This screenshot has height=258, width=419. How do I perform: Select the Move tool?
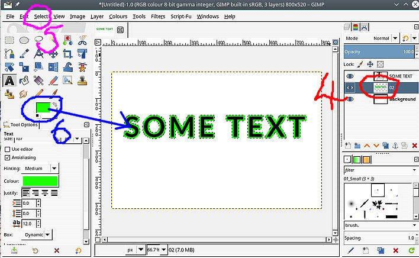53,54
